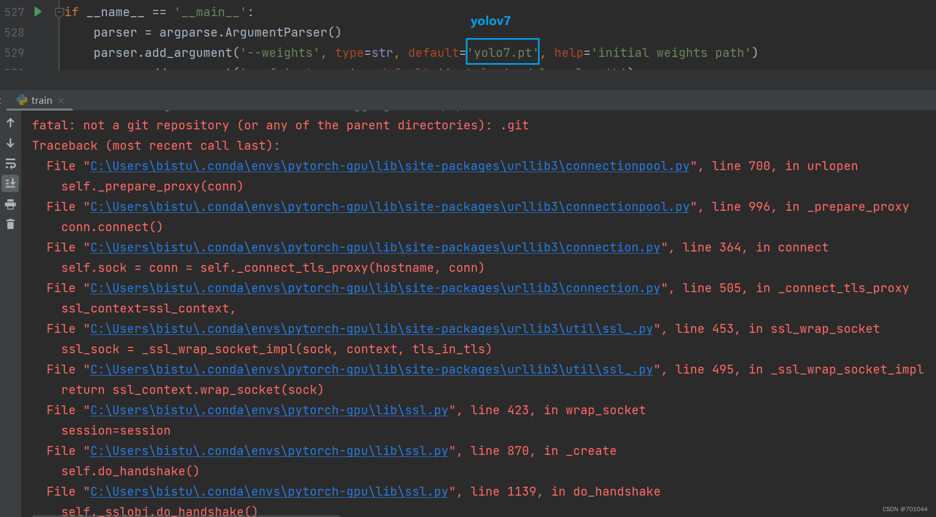Clear all console output with trash icon
Viewport: 936px width, 517px height.
[x=10, y=224]
